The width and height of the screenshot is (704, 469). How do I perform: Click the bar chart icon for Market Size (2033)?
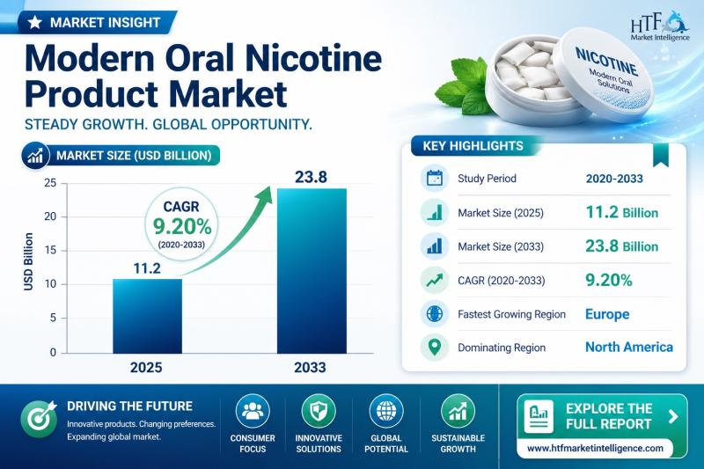tap(434, 245)
